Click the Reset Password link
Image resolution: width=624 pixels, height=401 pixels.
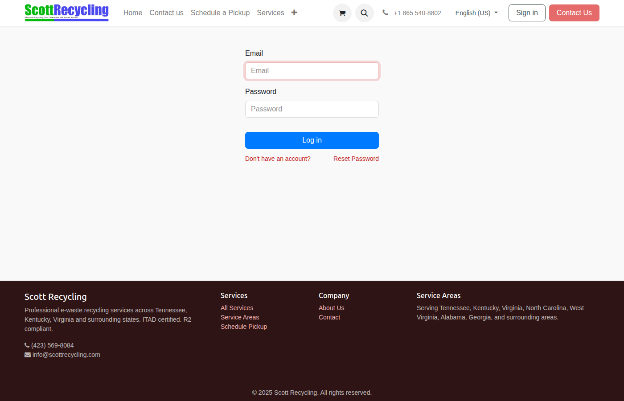click(x=356, y=159)
